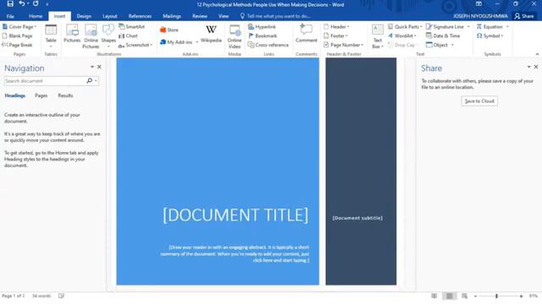This screenshot has width=542, height=304.
Task: Switch to the Home tab
Action: point(36,16)
